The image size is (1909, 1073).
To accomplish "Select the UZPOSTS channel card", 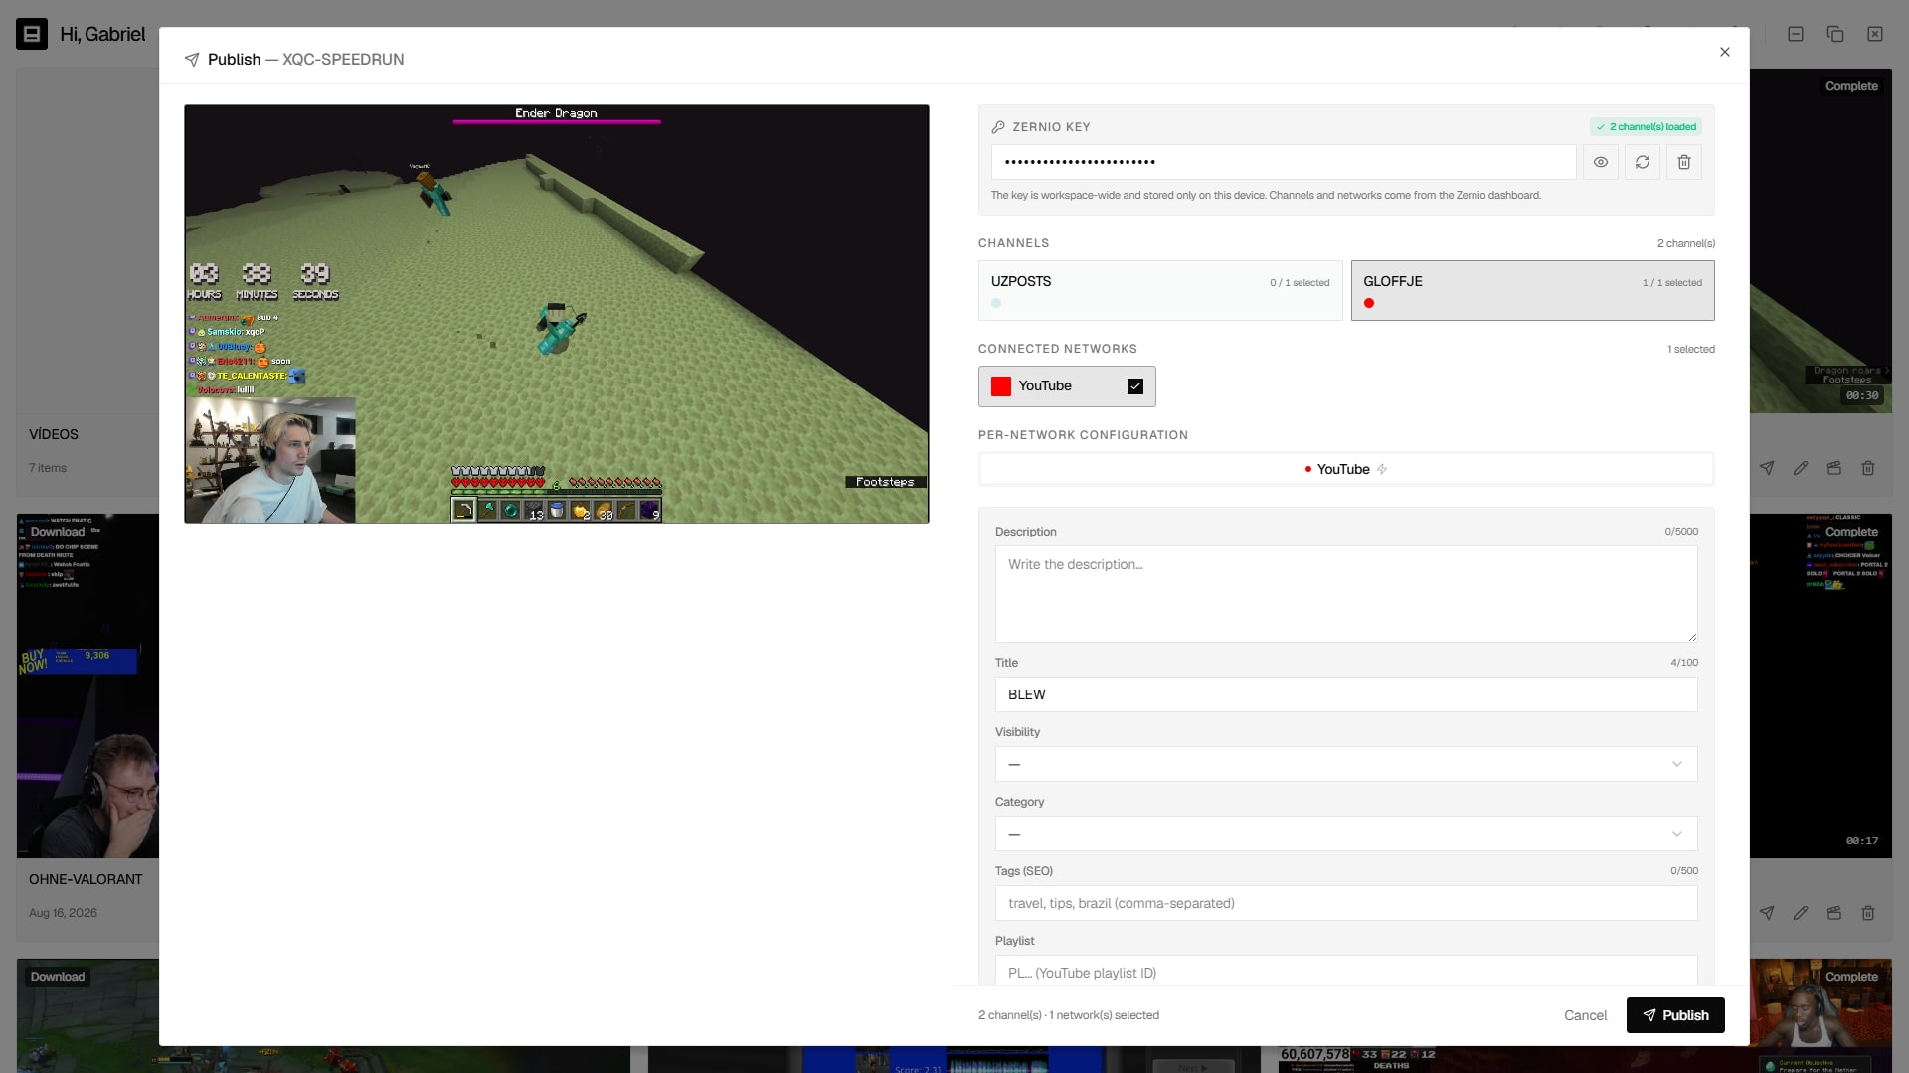I will click(x=1160, y=290).
